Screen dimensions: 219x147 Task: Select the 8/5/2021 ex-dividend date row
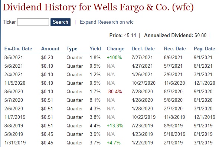point(109,57)
